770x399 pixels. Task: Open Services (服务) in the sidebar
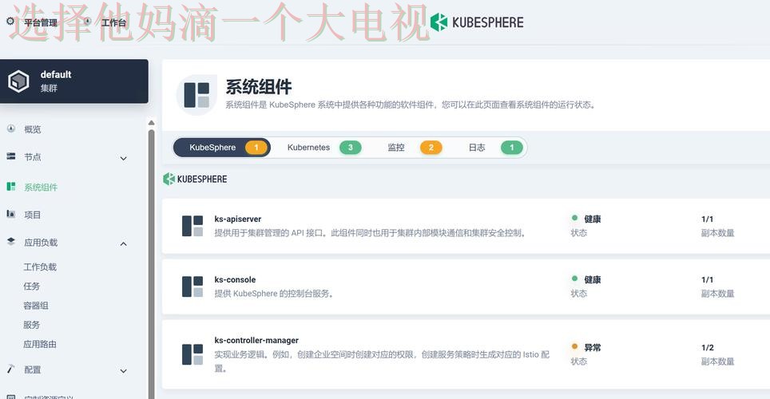click(x=32, y=325)
